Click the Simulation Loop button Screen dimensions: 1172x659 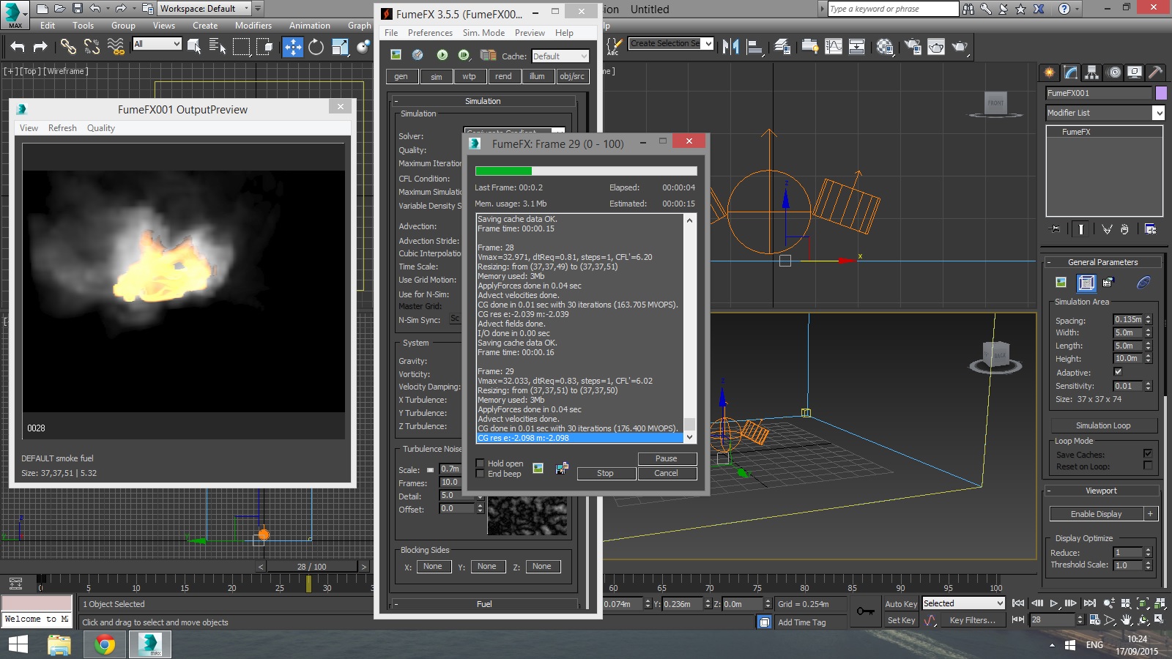coord(1104,425)
